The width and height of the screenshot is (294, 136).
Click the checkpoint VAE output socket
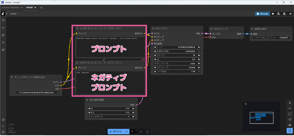click(x=61, y=89)
